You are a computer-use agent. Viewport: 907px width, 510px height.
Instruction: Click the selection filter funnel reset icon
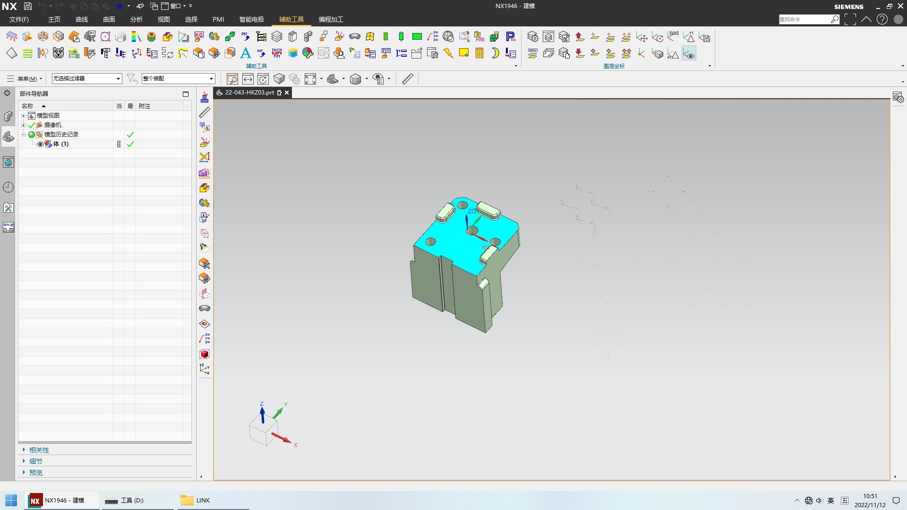pos(132,79)
